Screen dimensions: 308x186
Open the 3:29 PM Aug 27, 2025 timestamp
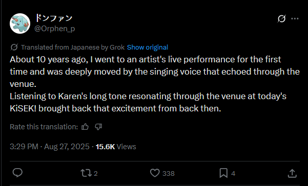pyautogui.click(x=50, y=147)
